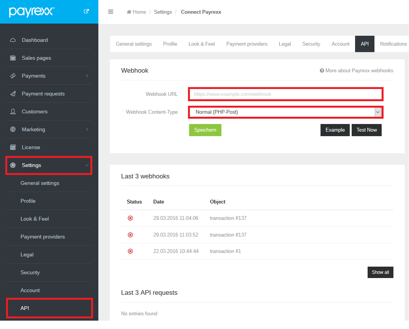Click the Dashboard cloud icon
Viewport: 409px width, 329px height.
coord(13,40)
